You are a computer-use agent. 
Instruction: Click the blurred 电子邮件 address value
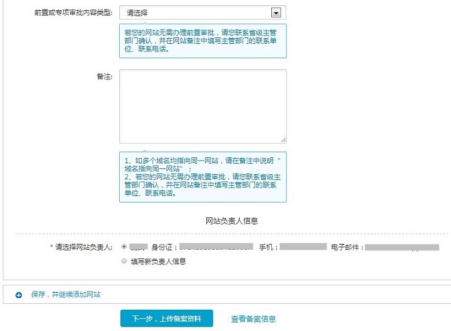[x=401, y=247]
